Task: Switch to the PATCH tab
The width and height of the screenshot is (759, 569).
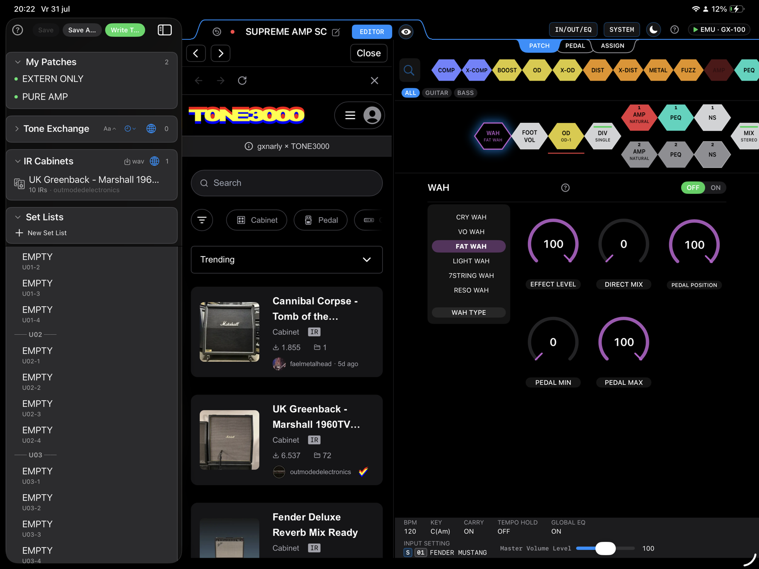Action: [x=539, y=46]
